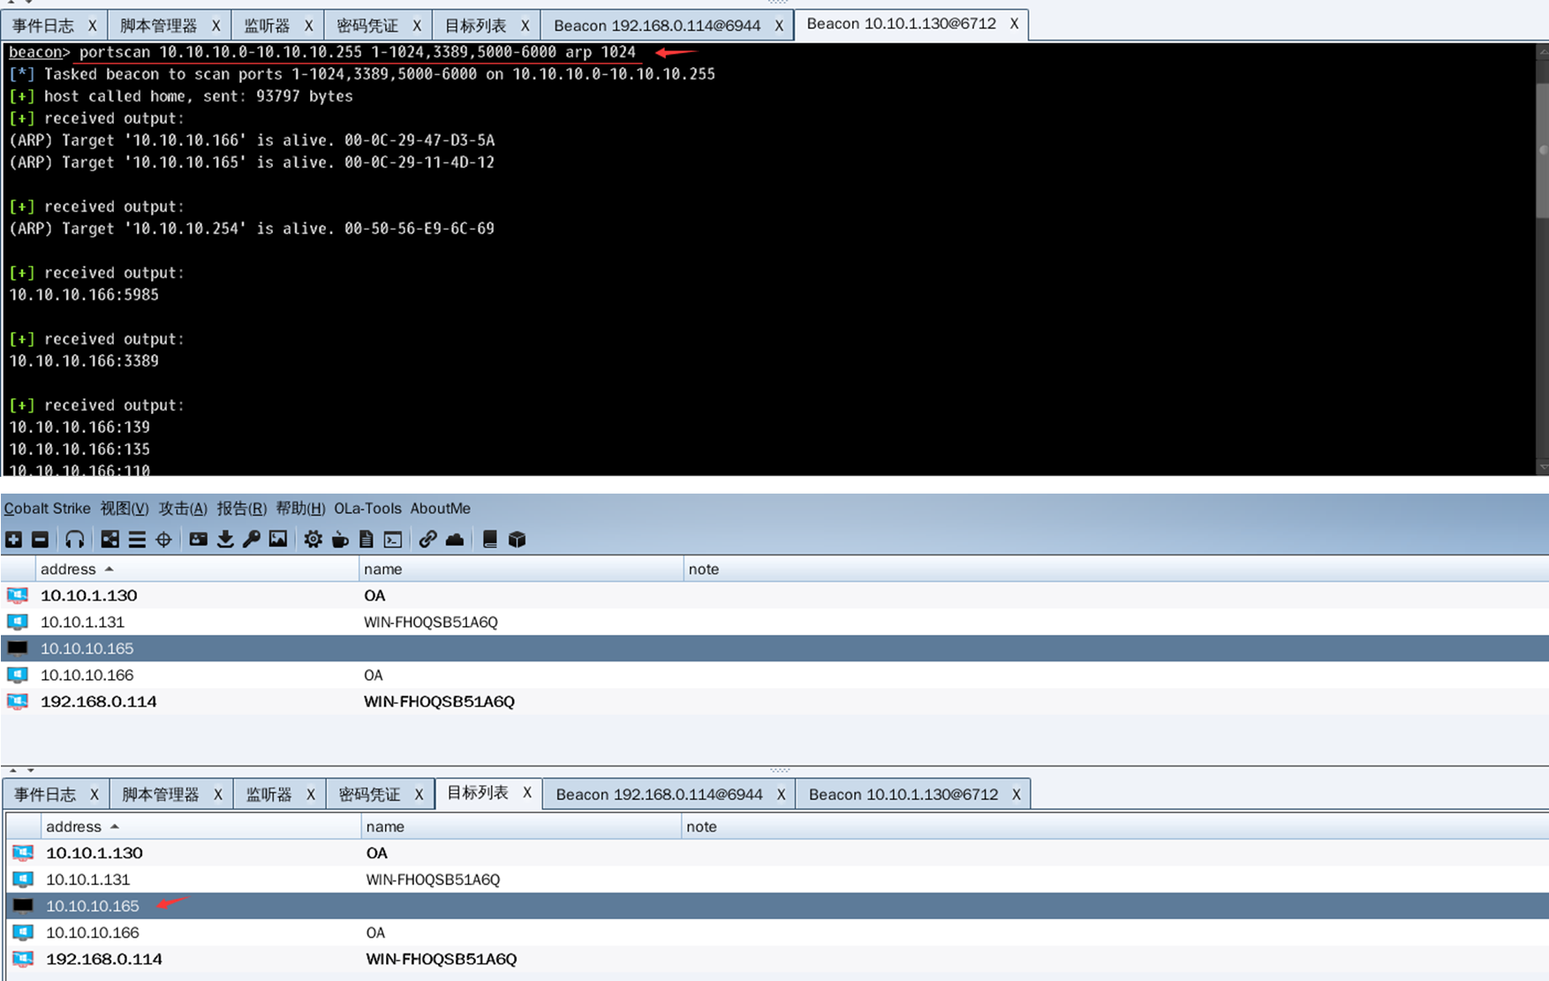Click host icon of 192.168.0.114 in middle table
Image resolution: width=1549 pixels, height=981 pixels.
18,701
